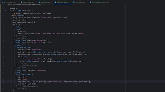Click capitalize in the order.status.name line
The width and height of the screenshot is (165, 92).
click(39, 59)
